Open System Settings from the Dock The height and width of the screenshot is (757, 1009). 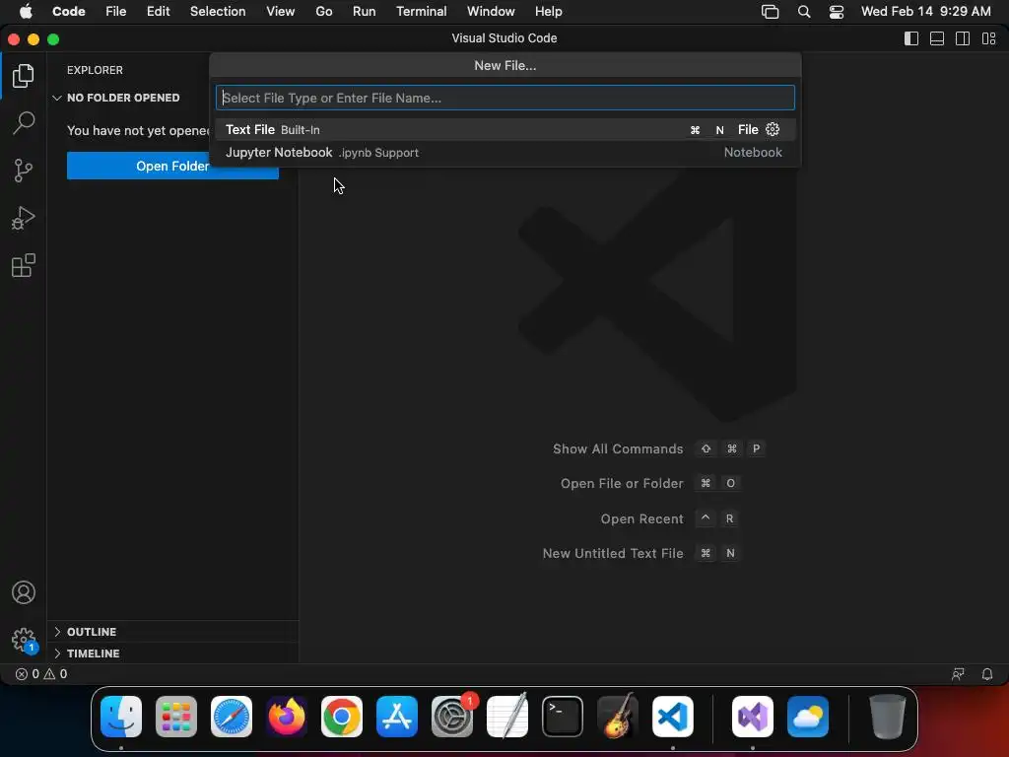tap(452, 717)
